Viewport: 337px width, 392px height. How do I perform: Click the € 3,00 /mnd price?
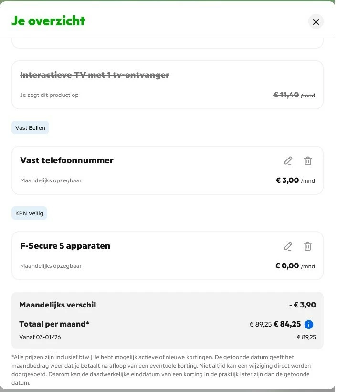click(295, 180)
